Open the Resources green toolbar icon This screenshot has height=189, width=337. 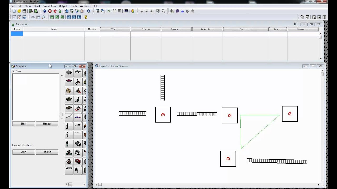60,11
